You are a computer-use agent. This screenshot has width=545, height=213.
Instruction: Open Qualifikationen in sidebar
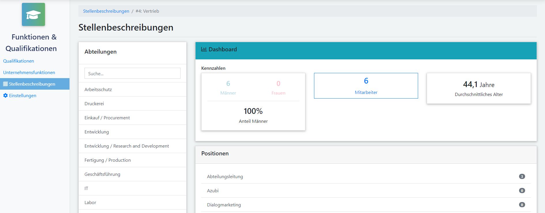18,61
